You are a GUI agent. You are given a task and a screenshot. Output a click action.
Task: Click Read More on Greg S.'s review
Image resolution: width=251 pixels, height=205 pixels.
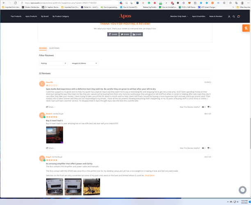pos(150,175)
